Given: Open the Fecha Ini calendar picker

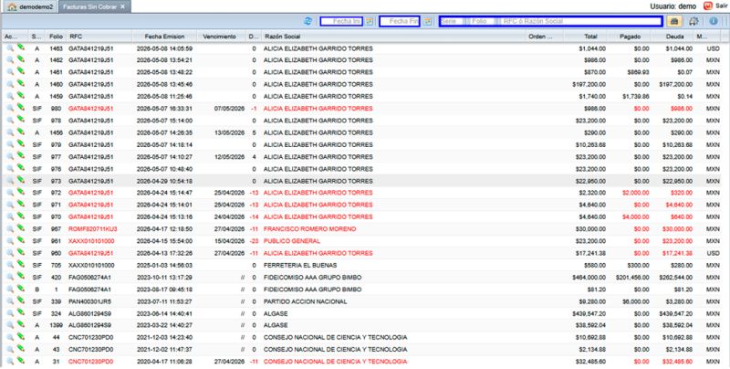Looking at the screenshot, I should 370,21.
